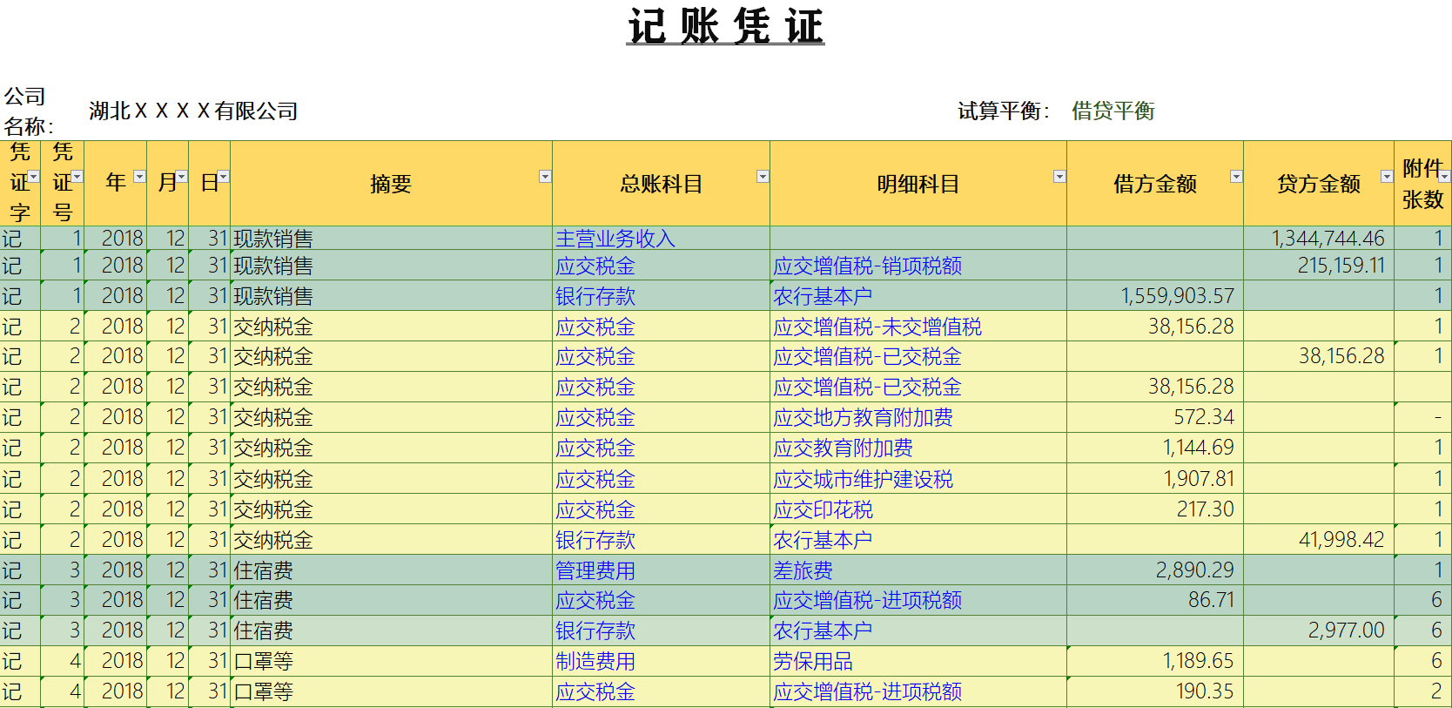
Task: Click 应交税金 in the 口罩等 190.35 row
Action: pos(595,691)
